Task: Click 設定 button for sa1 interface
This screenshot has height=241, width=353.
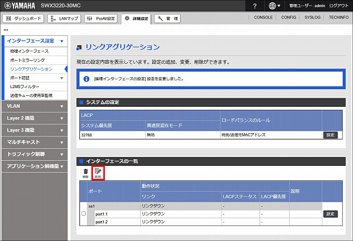Action: point(330,214)
